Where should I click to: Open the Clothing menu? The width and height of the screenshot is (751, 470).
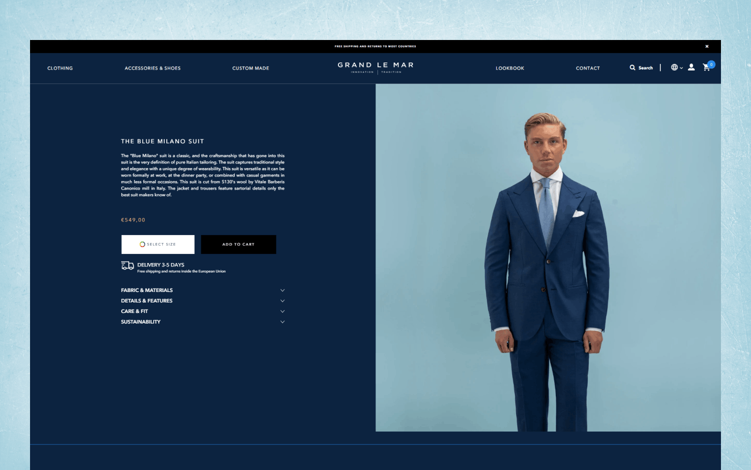[x=60, y=68]
